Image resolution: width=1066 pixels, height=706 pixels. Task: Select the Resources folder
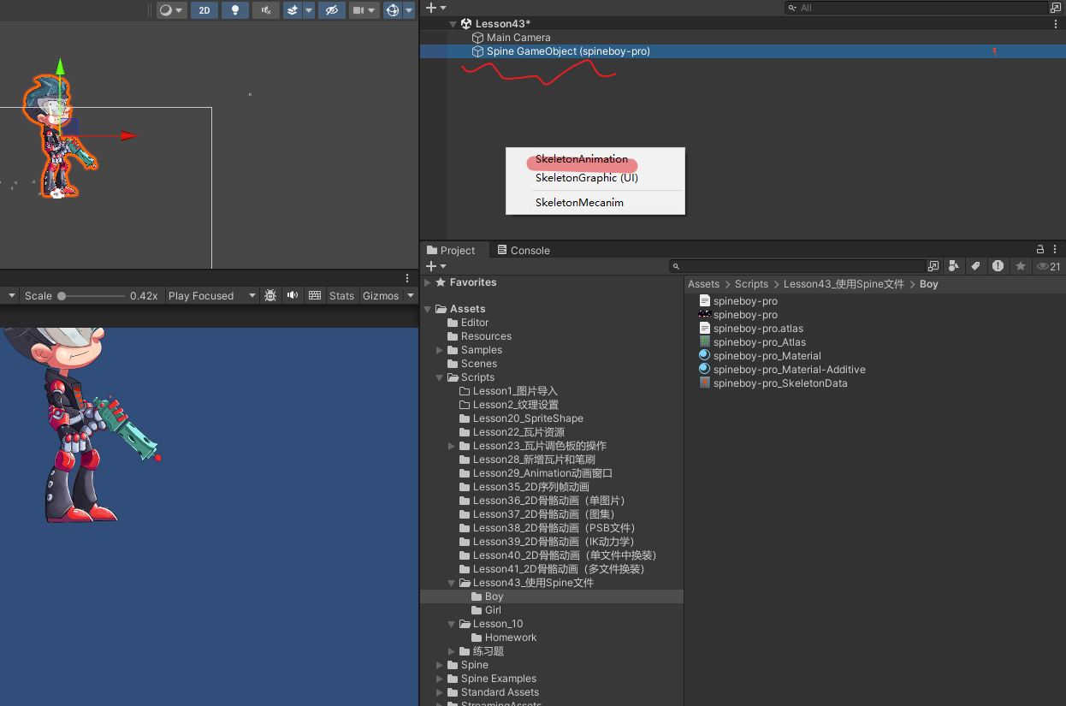tap(479, 336)
